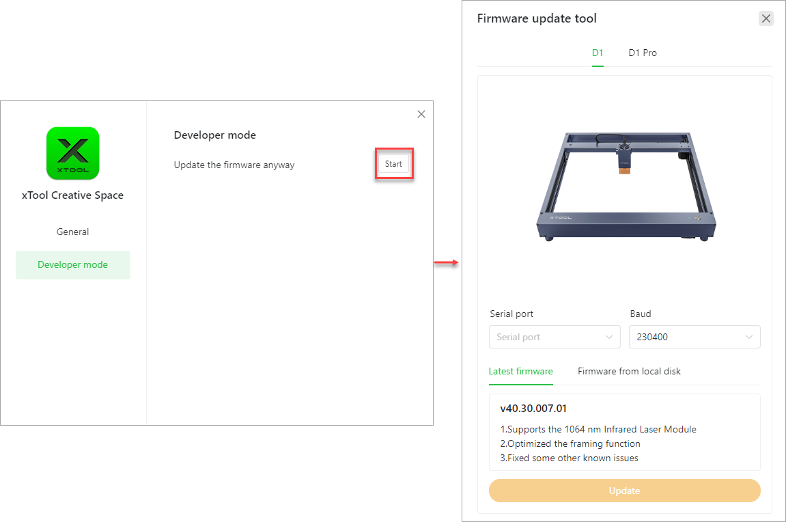Click the xTool green logo icon
This screenshot has width=786, height=522.
tap(72, 153)
